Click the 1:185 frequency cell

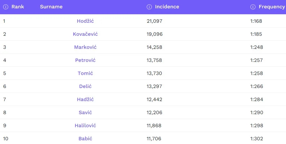[256, 34]
